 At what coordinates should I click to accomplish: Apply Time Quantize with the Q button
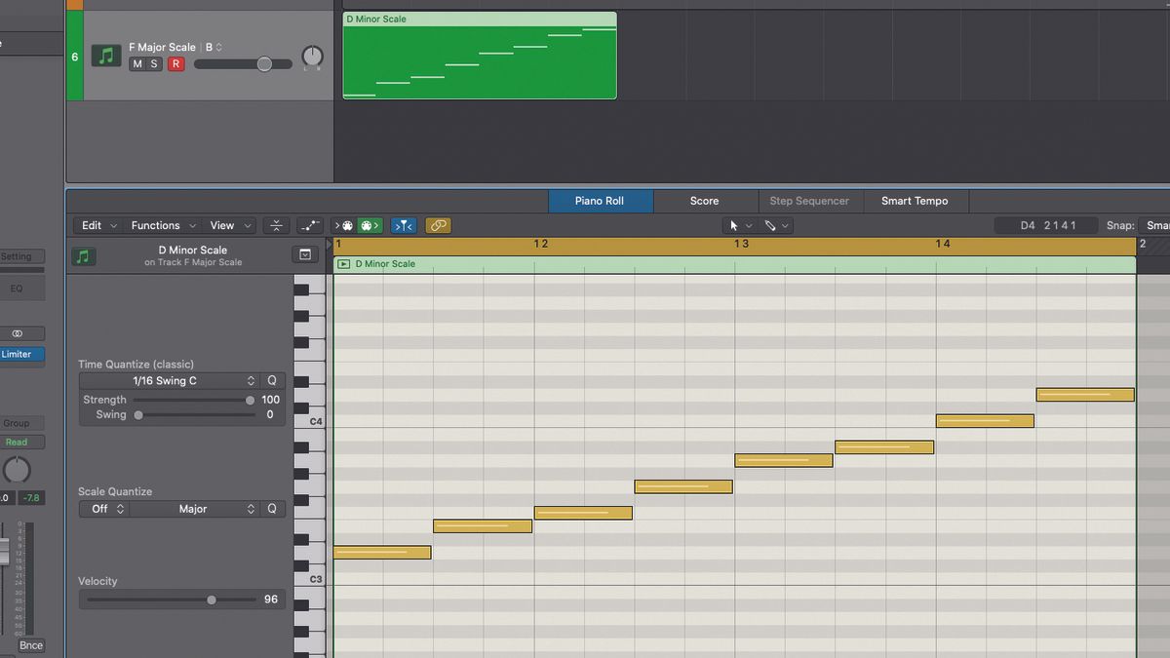click(272, 380)
